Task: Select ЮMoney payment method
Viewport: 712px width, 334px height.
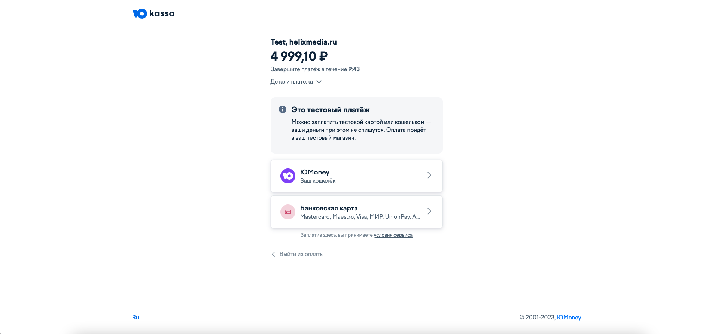Action: click(x=357, y=176)
